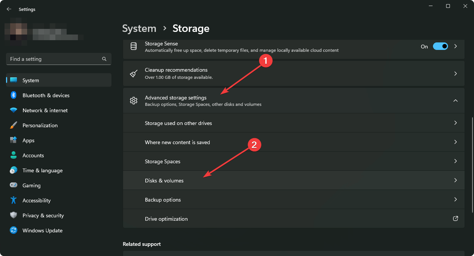Viewport: 474px width, 256px height.
Task: Click System in the breadcrumb
Action: (139, 29)
